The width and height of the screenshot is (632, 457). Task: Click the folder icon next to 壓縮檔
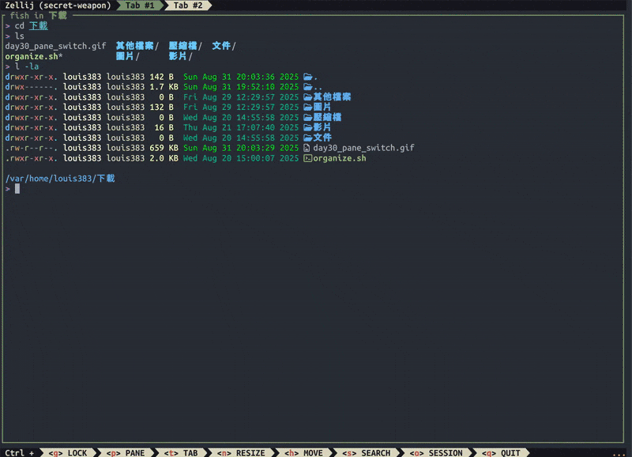(x=307, y=117)
